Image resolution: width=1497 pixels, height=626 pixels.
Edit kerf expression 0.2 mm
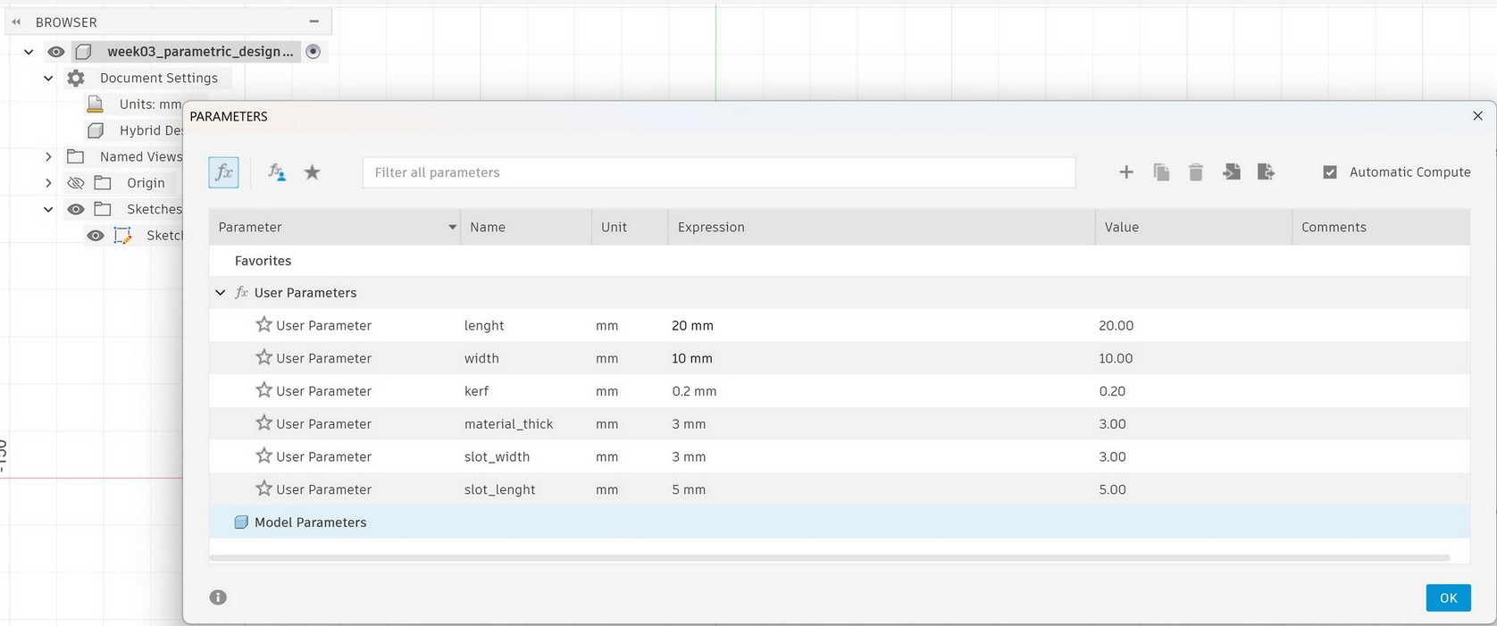pos(694,391)
